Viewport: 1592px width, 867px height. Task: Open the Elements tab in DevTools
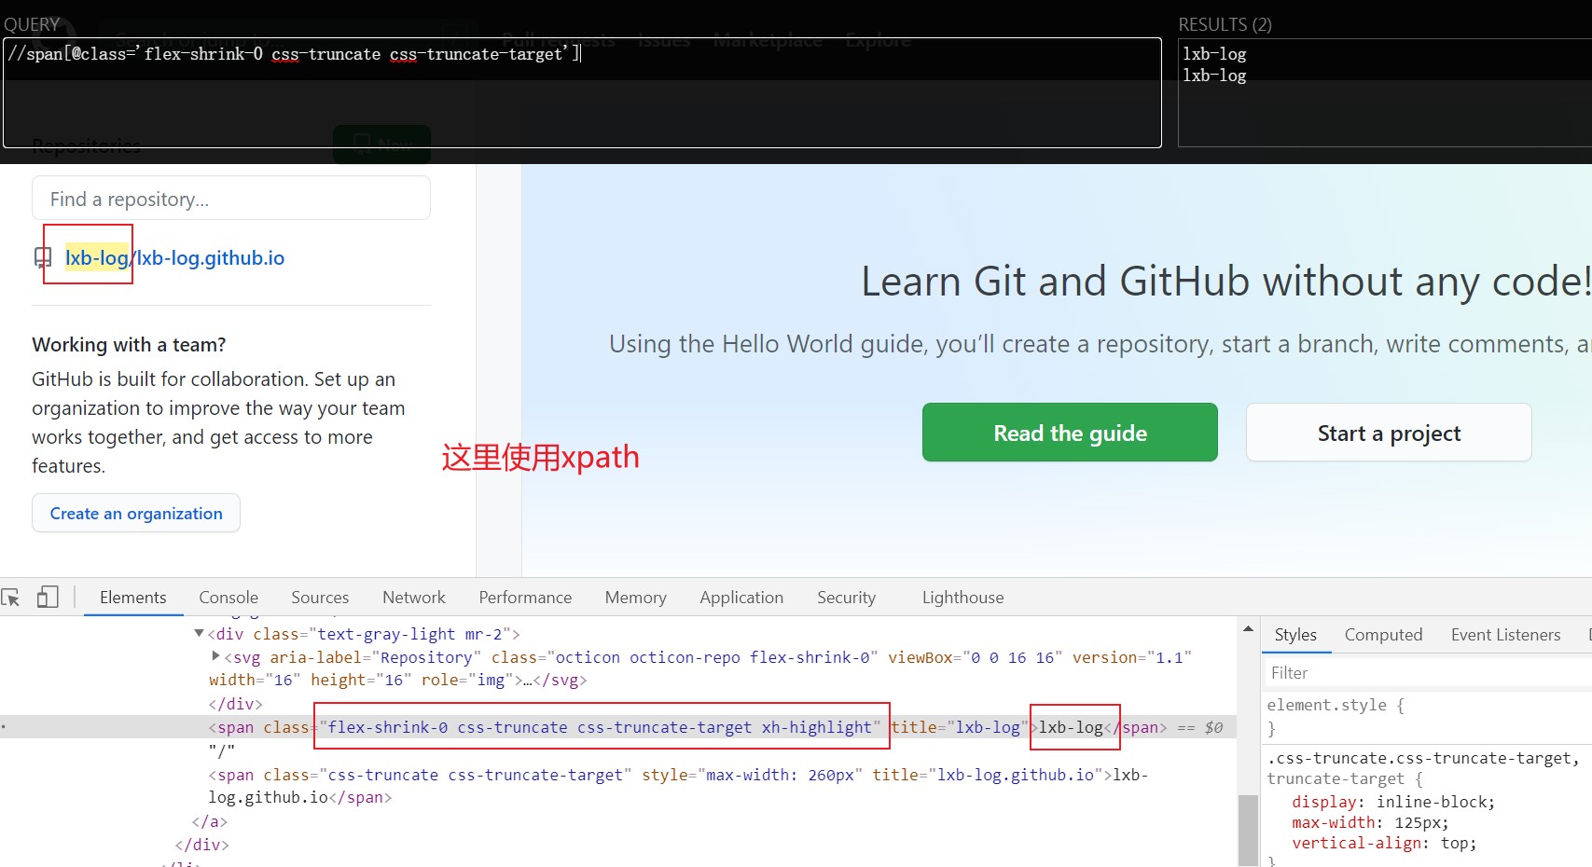pos(133,598)
